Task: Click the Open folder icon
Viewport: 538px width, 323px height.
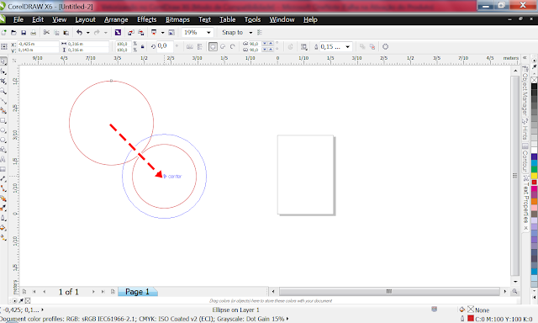Action: click(13, 33)
